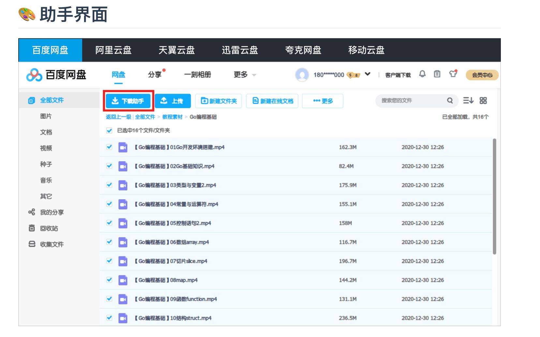
Task: Switch to the 阿里云盘 tab
Action: coord(113,50)
